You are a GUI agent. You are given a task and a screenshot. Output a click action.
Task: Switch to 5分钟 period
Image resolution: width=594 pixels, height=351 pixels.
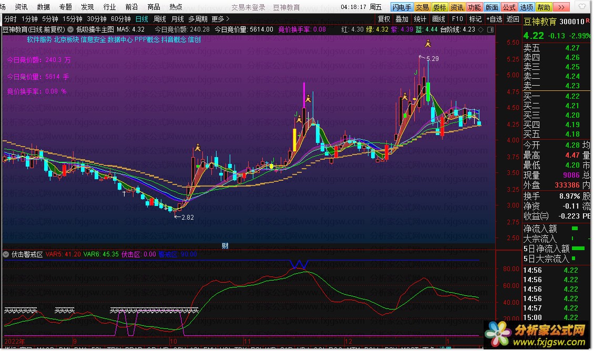(x=50, y=18)
